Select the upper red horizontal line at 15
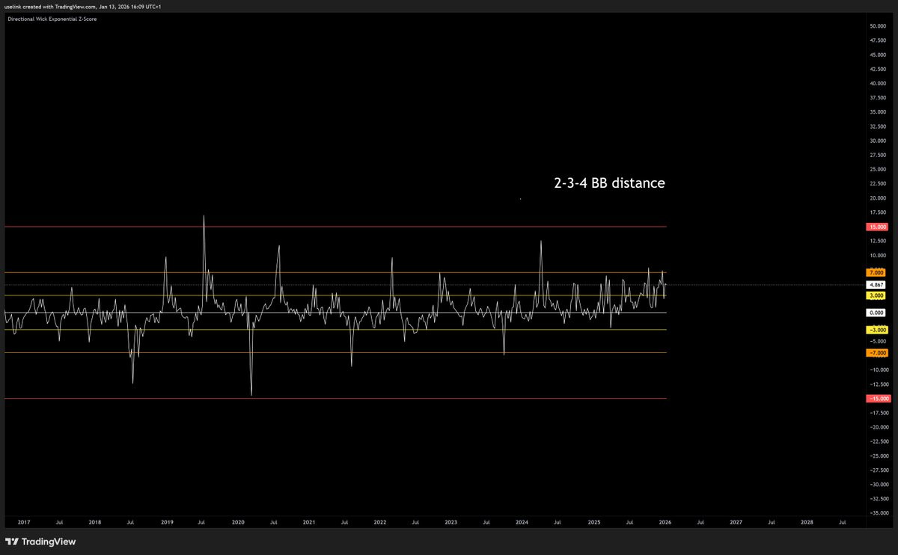Viewport: 898px width, 555px height. tap(335, 227)
